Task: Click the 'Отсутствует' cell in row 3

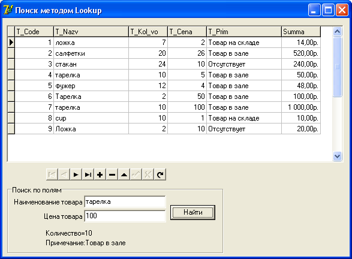Action: 244,64
